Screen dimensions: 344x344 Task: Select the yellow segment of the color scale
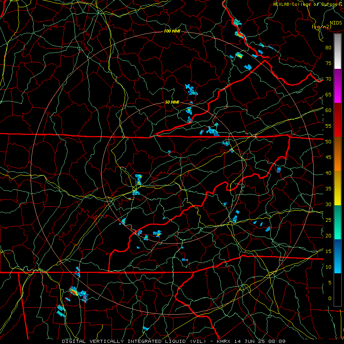pos(338,188)
